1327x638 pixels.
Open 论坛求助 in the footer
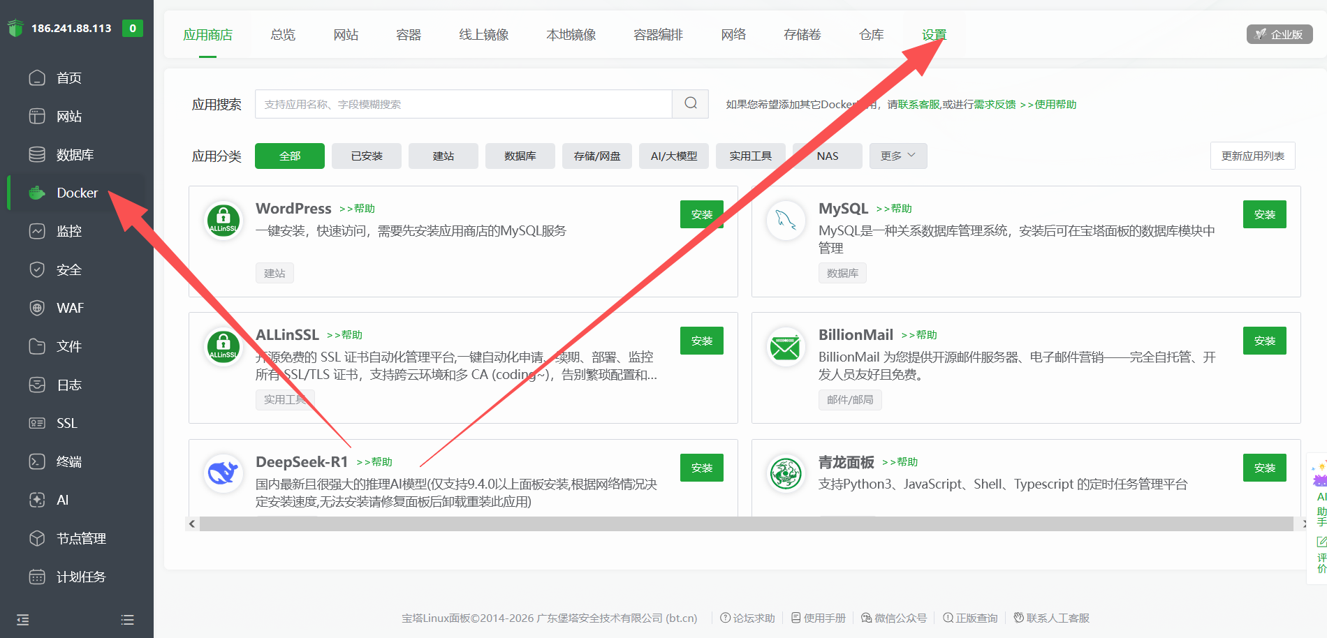748,618
